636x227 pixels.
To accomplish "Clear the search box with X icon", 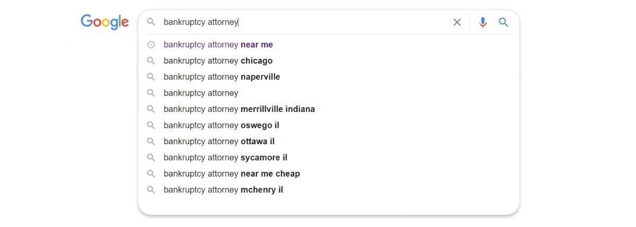I will click(457, 22).
